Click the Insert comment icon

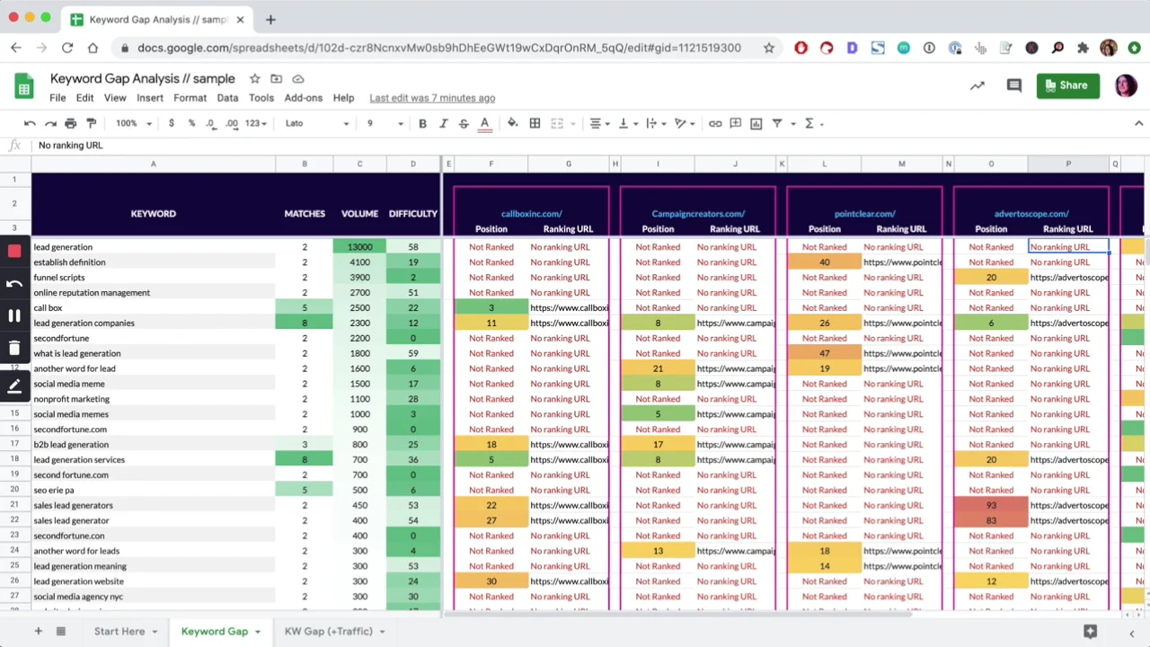(x=736, y=123)
